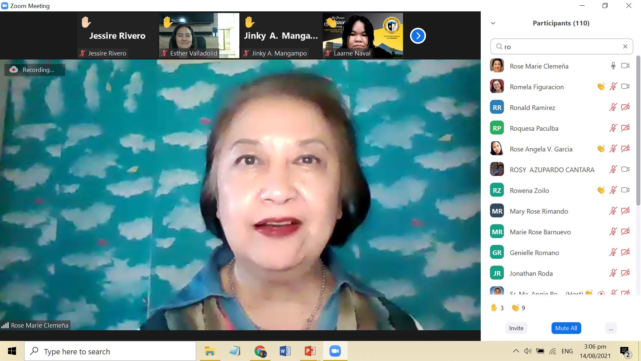
Task: Click the clapping emoji next to Rose Angela V. Garcia
Action: (x=601, y=149)
